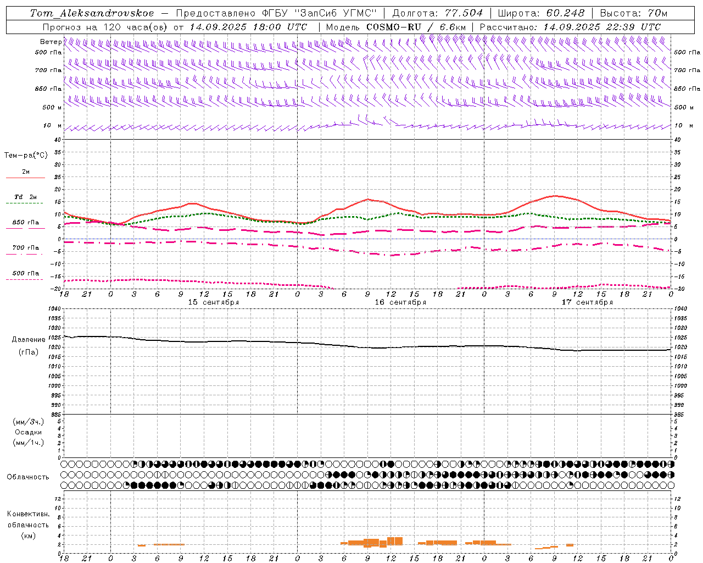The width and height of the screenshot is (703, 563).
Task: Click the Прогноз на 120 часа(ов) text
Action: [106, 27]
